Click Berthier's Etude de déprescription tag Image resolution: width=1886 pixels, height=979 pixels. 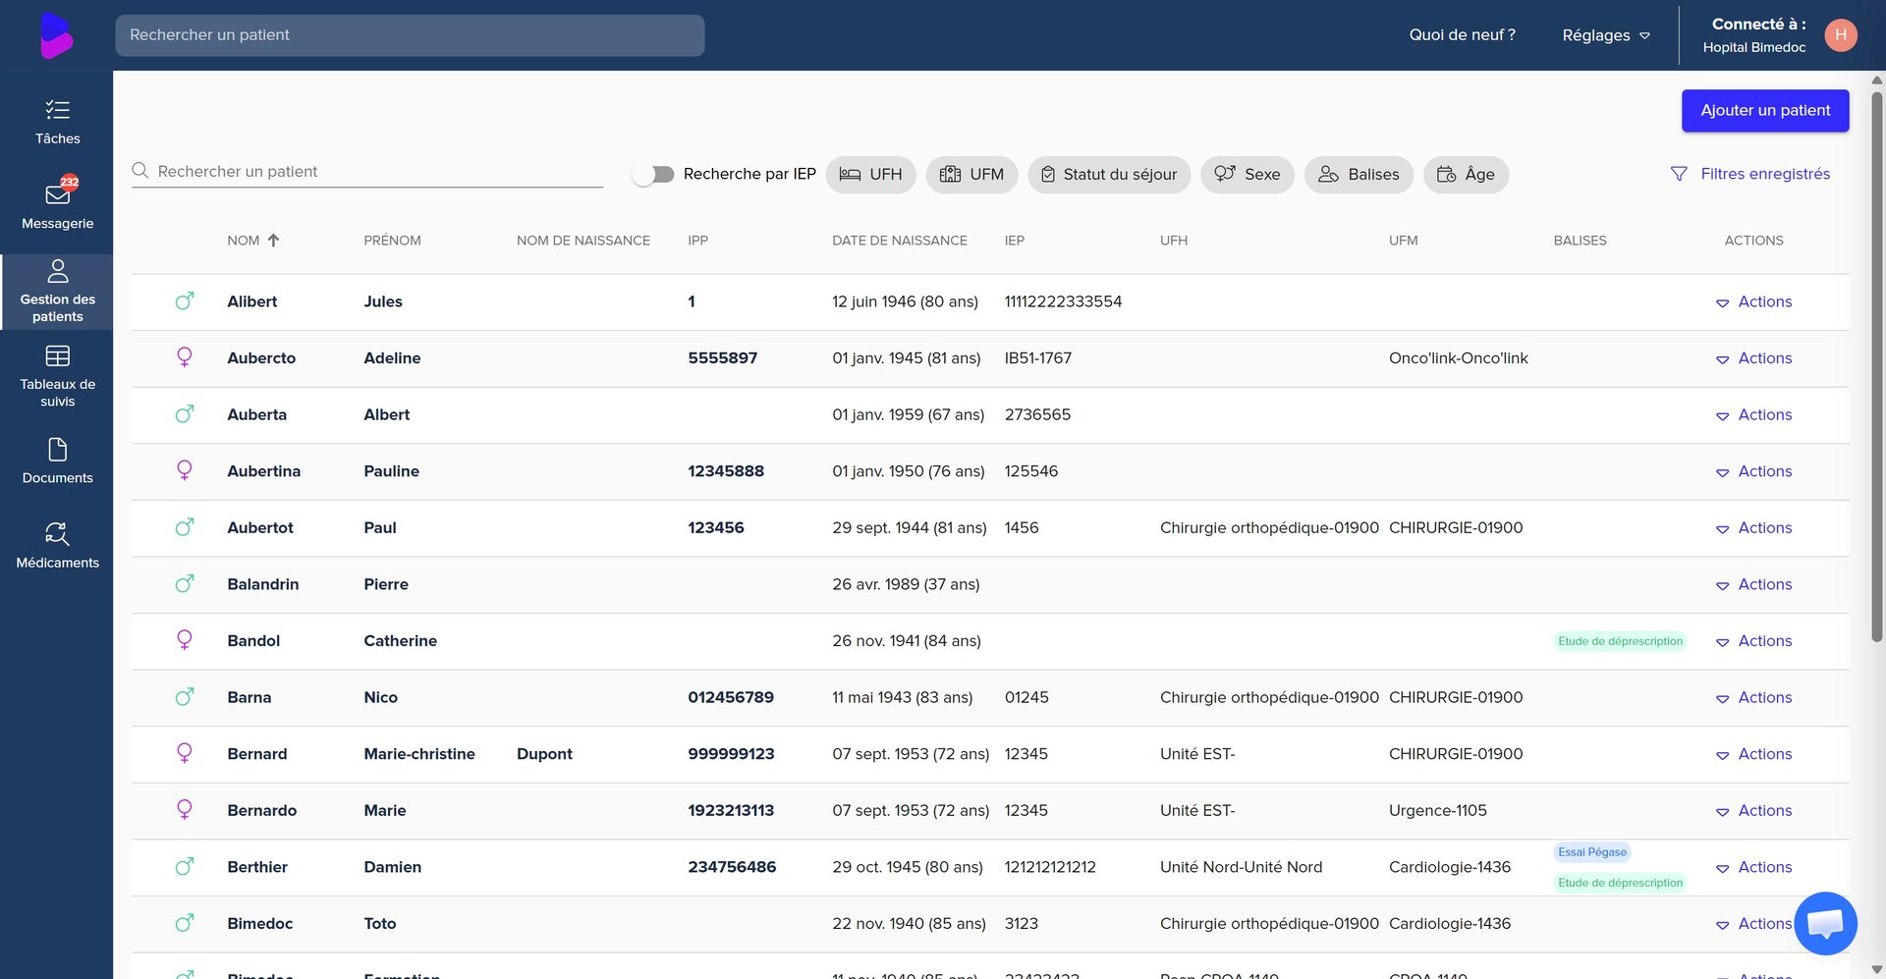pos(1621,883)
